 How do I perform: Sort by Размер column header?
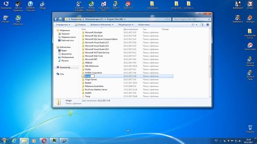[165, 29]
